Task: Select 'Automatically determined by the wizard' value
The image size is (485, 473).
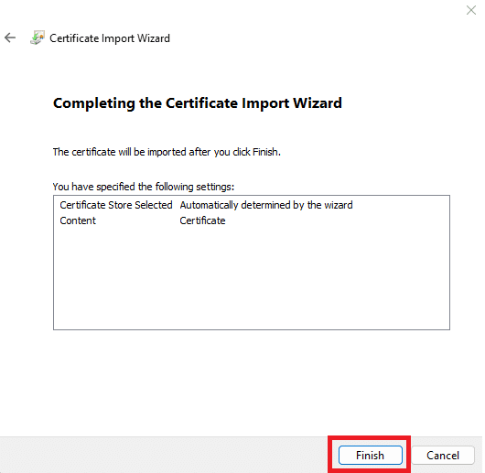Action: pos(266,205)
